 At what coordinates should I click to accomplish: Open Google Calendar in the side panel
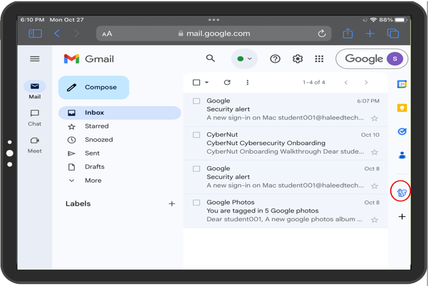[402, 84]
